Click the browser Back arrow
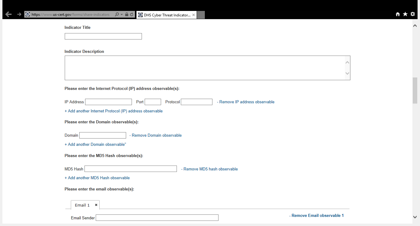The width and height of the screenshot is (420, 226). [x=9, y=14]
